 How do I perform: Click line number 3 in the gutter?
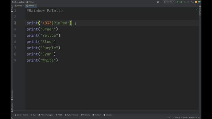15,23
